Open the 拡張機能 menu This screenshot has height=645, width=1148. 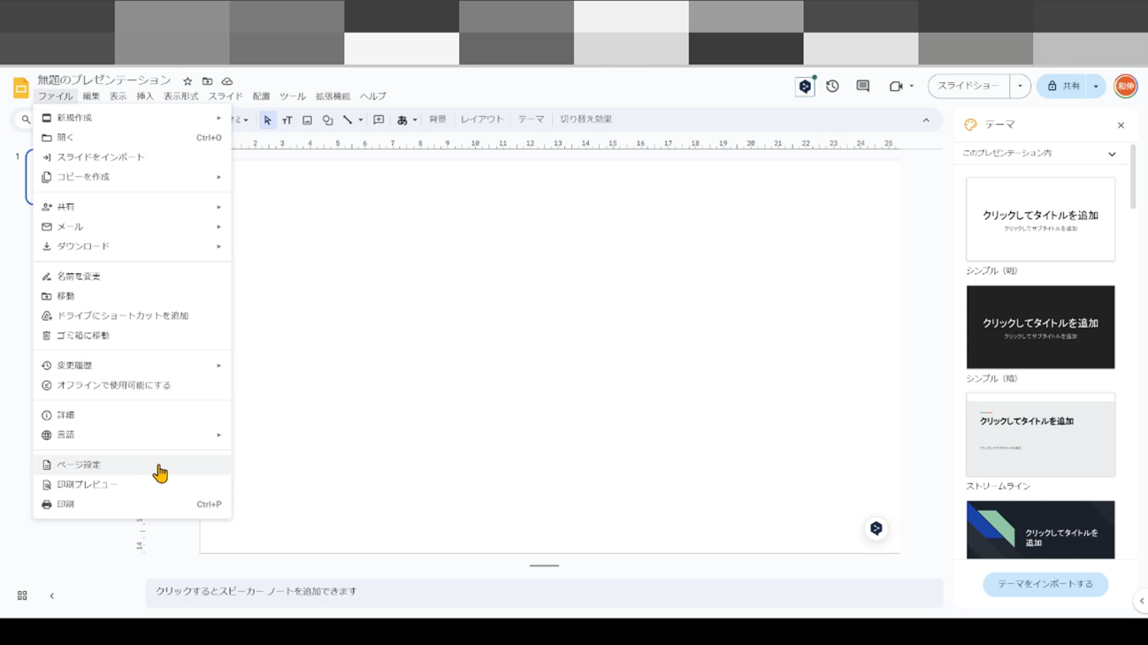pos(333,96)
